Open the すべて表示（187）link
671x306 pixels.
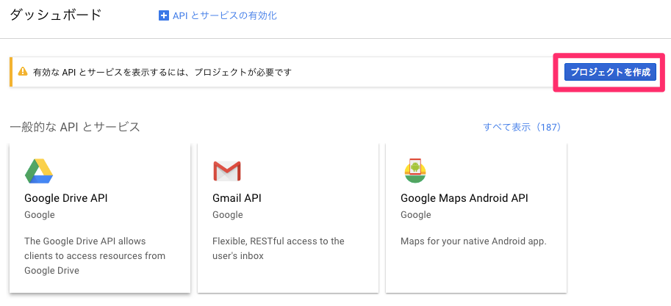522,127
